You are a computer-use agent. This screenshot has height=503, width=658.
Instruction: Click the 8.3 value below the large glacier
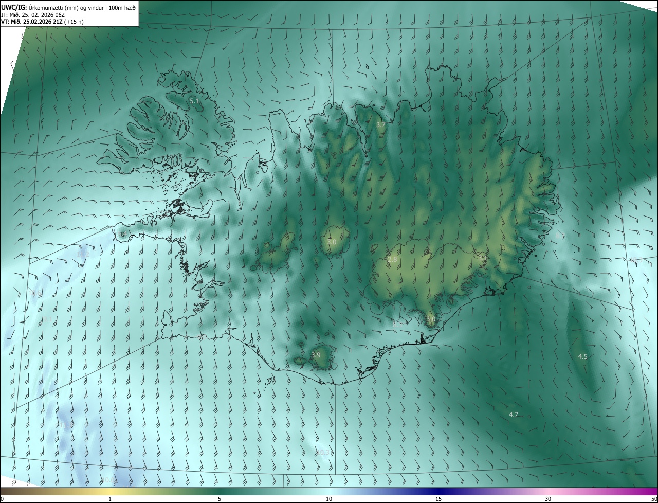tap(397, 324)
